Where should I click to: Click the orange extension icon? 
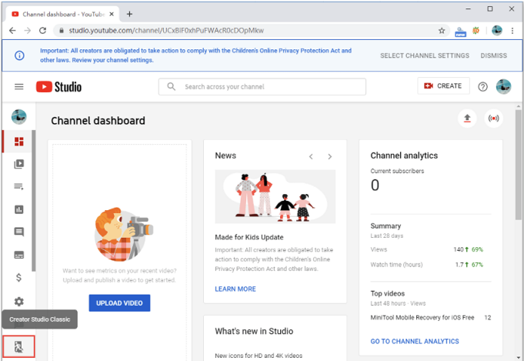pos(476,31)
